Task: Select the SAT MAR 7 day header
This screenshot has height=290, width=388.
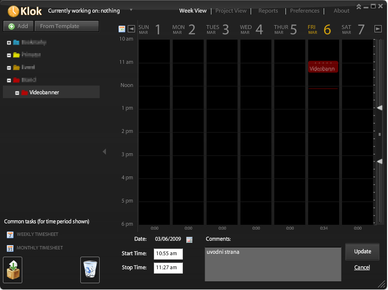Action: [353, 29]
